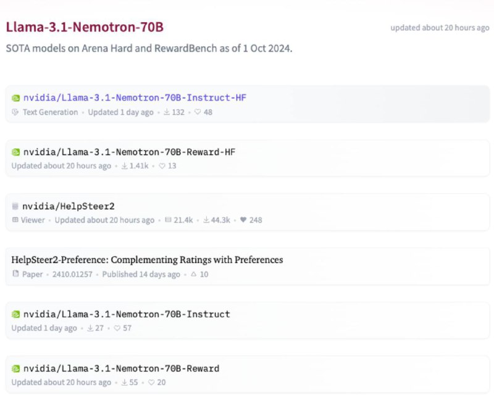
Task: Click download icon next to 1.41k
Action: pos(125,165)
